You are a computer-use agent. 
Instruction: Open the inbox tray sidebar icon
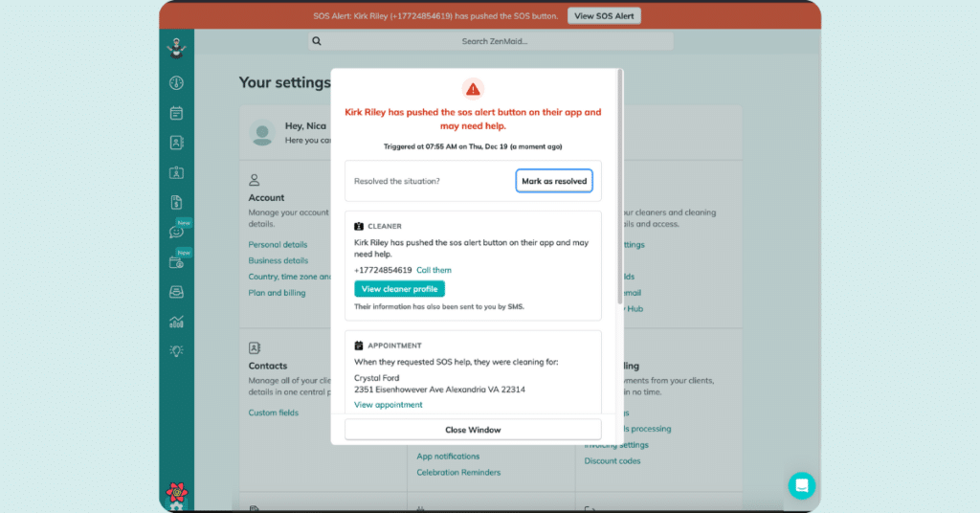click(x=176, y=292)
